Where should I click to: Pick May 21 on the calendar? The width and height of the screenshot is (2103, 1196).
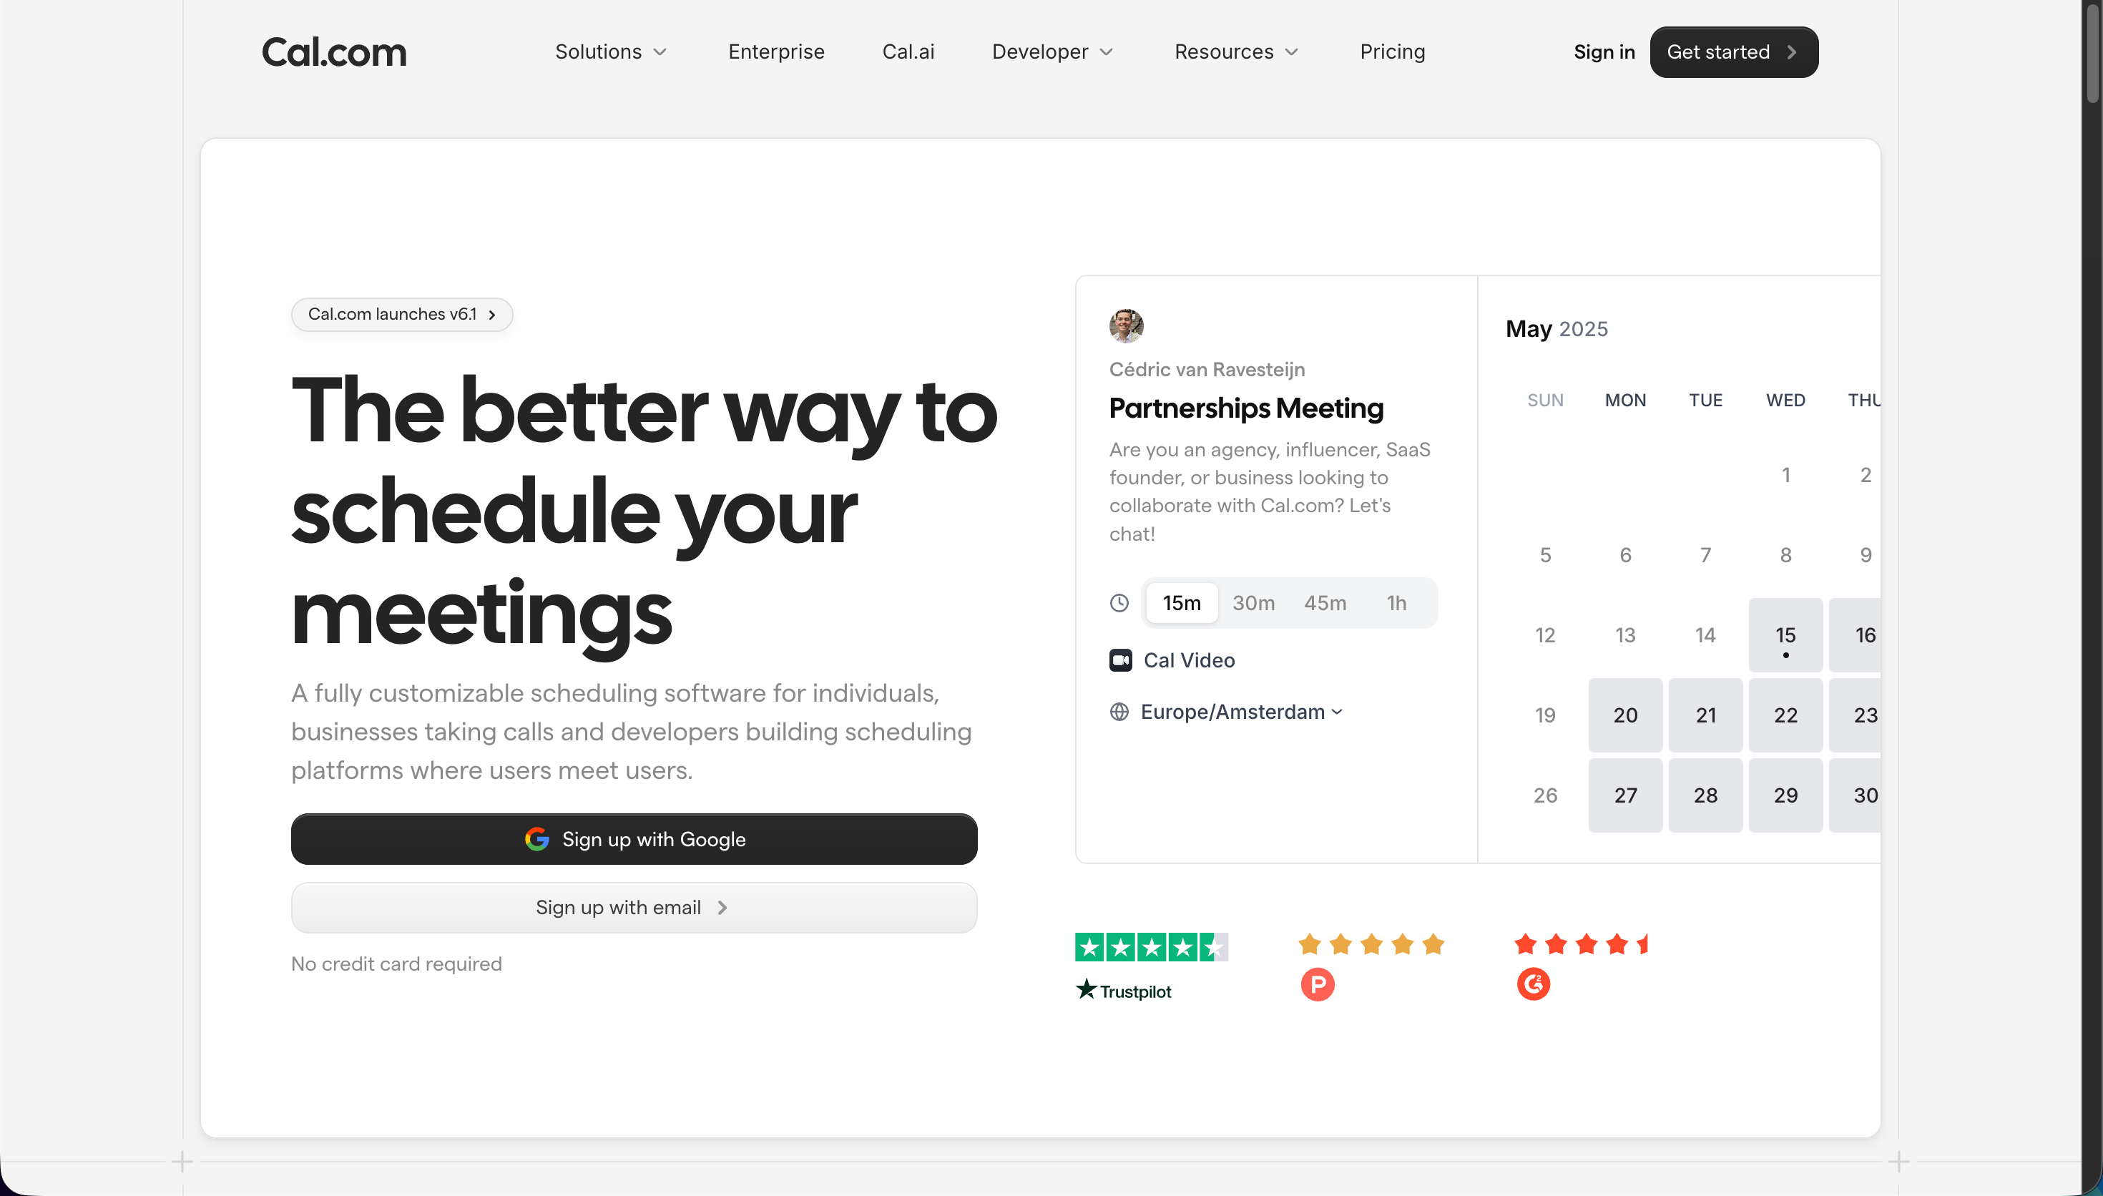pos(1705,715)
